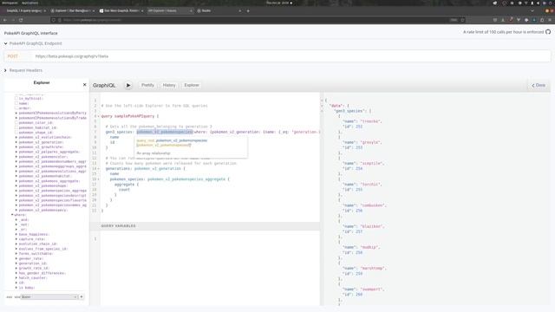
Task: Open a new browser tab
Action: pos(248,11)
